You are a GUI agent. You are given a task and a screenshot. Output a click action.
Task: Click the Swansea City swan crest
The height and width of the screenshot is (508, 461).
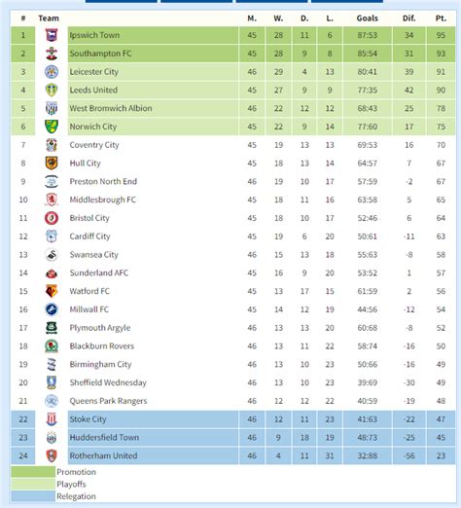(x=52, y=255)
